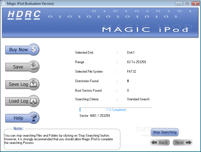Click the 'Standard Search' criteria value
Image resolution: width=201 pixels, height=152 pixels.
click(138, 99)
